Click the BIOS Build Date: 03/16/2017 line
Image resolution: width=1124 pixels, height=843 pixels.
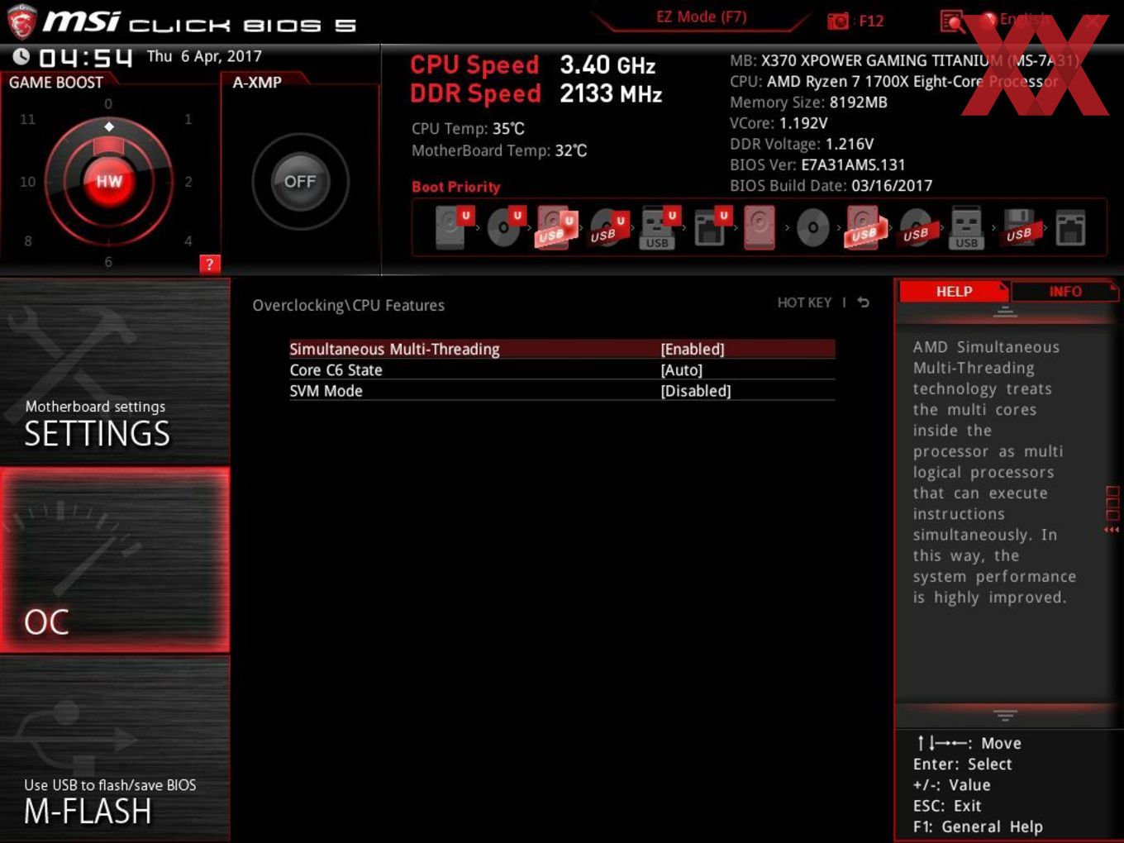[x=831, y=186]
